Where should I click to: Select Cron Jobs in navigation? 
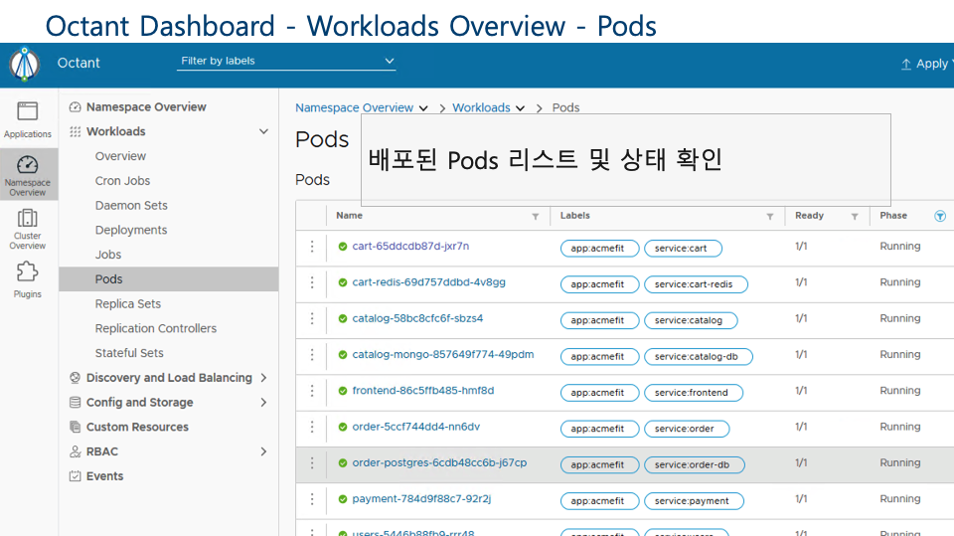coord(122,181)
